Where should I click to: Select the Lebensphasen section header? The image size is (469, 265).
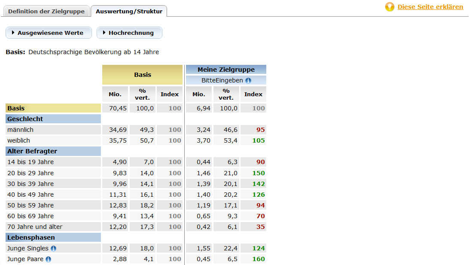pos(31,238)
